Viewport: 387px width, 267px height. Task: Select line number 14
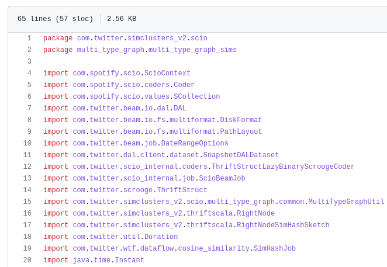27,190
